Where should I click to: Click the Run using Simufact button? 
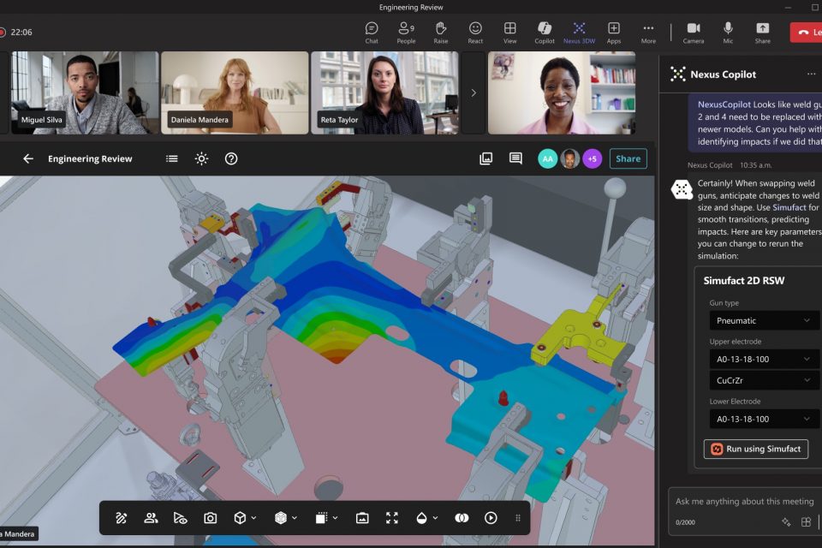pos(756,449)
